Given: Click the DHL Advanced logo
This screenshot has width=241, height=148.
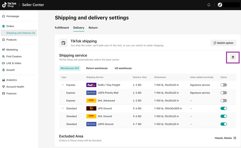Looking at the screenshot, I should 91,100.
